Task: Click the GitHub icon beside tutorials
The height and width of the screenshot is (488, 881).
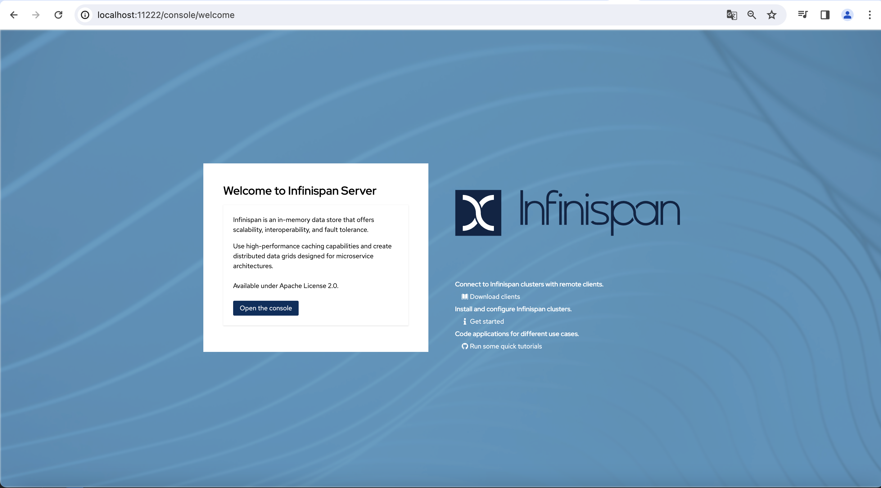Action: coord(464,346)
